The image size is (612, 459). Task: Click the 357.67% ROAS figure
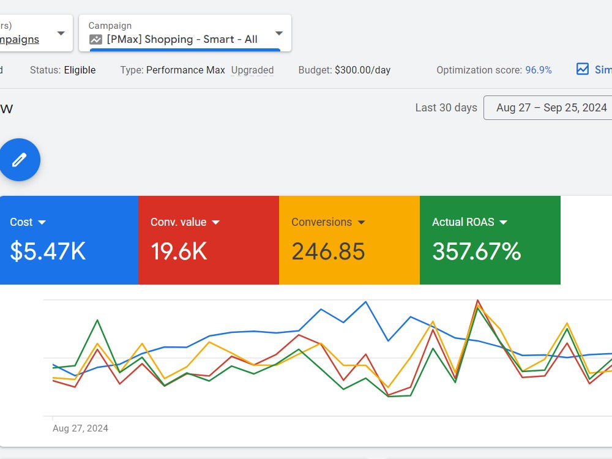coord(477,251)
